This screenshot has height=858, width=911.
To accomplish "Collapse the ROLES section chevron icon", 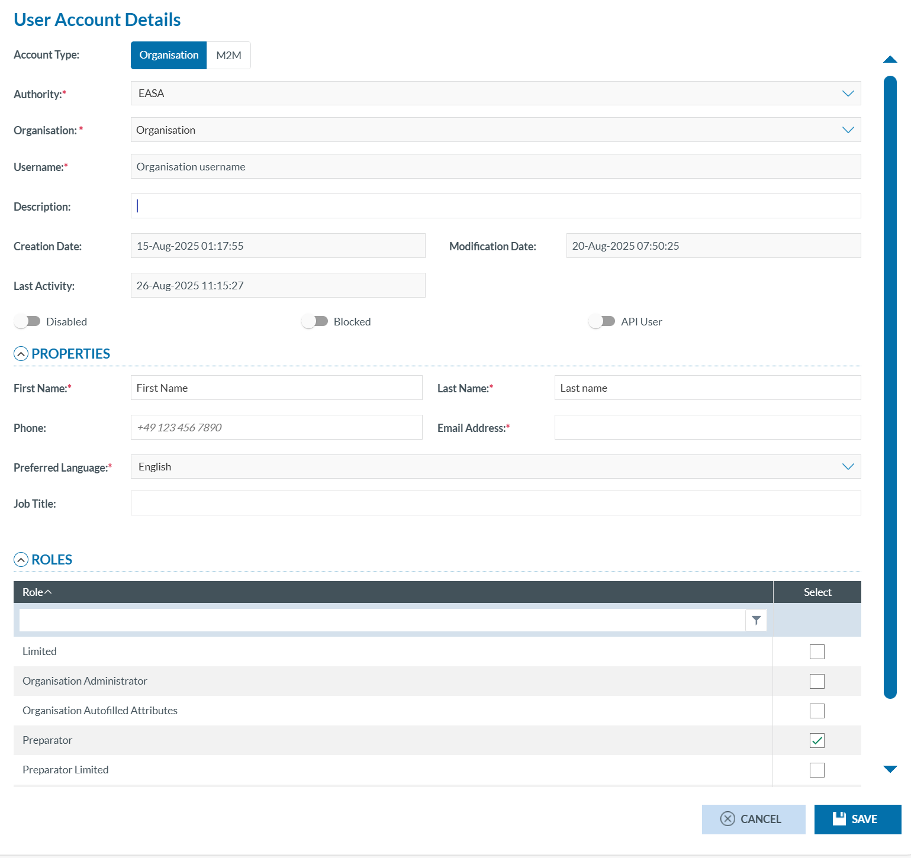I will (21, 560).
